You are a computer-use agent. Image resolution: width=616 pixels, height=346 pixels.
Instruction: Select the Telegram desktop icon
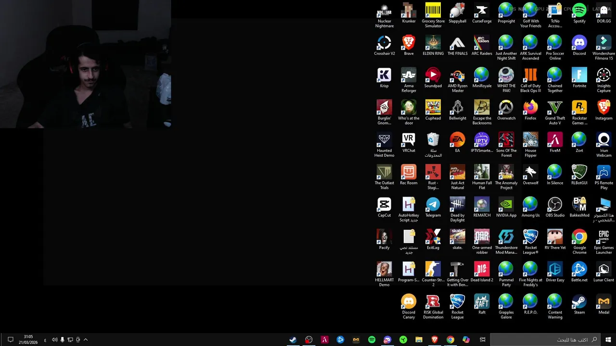[x=433, y=207]
